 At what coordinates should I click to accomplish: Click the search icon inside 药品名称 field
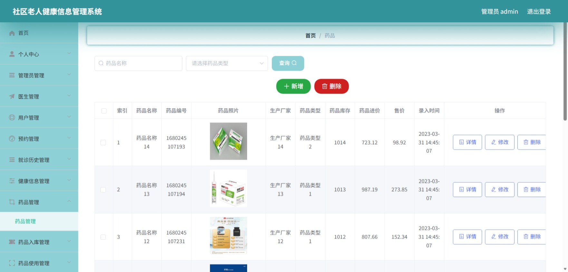pos(101,63)
